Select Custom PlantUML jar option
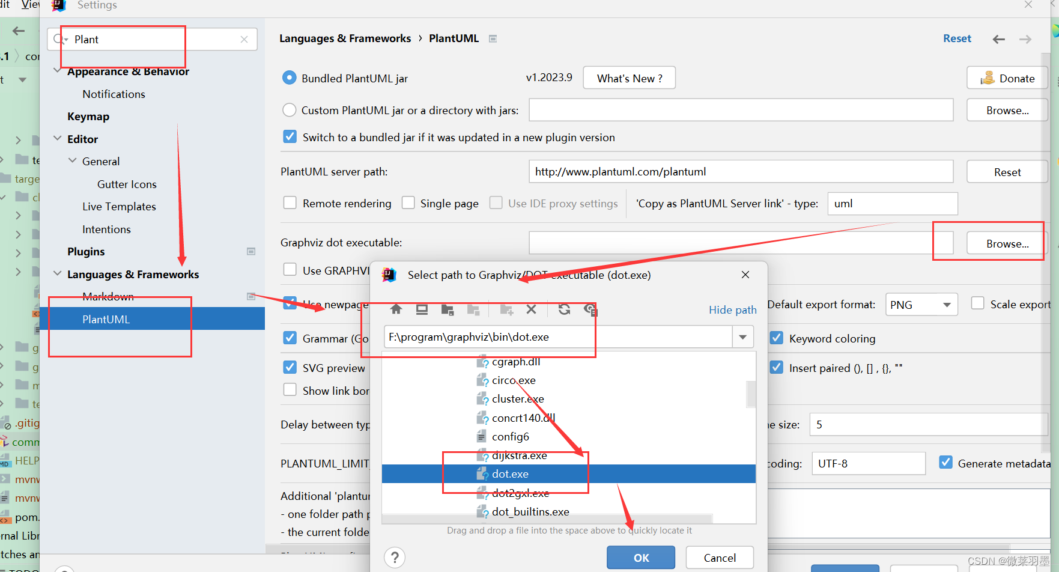1059x572 pixels. (289, 110)
